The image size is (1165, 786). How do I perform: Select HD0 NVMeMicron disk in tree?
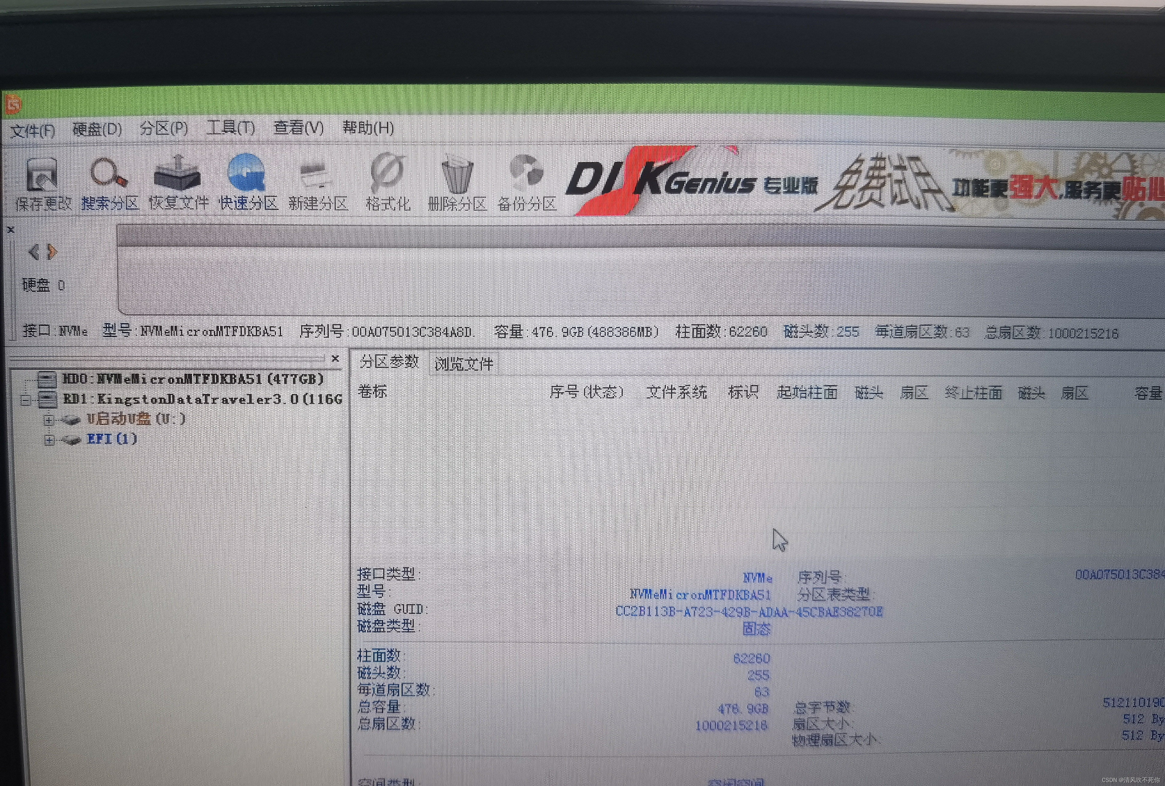[x=193, y=379]
